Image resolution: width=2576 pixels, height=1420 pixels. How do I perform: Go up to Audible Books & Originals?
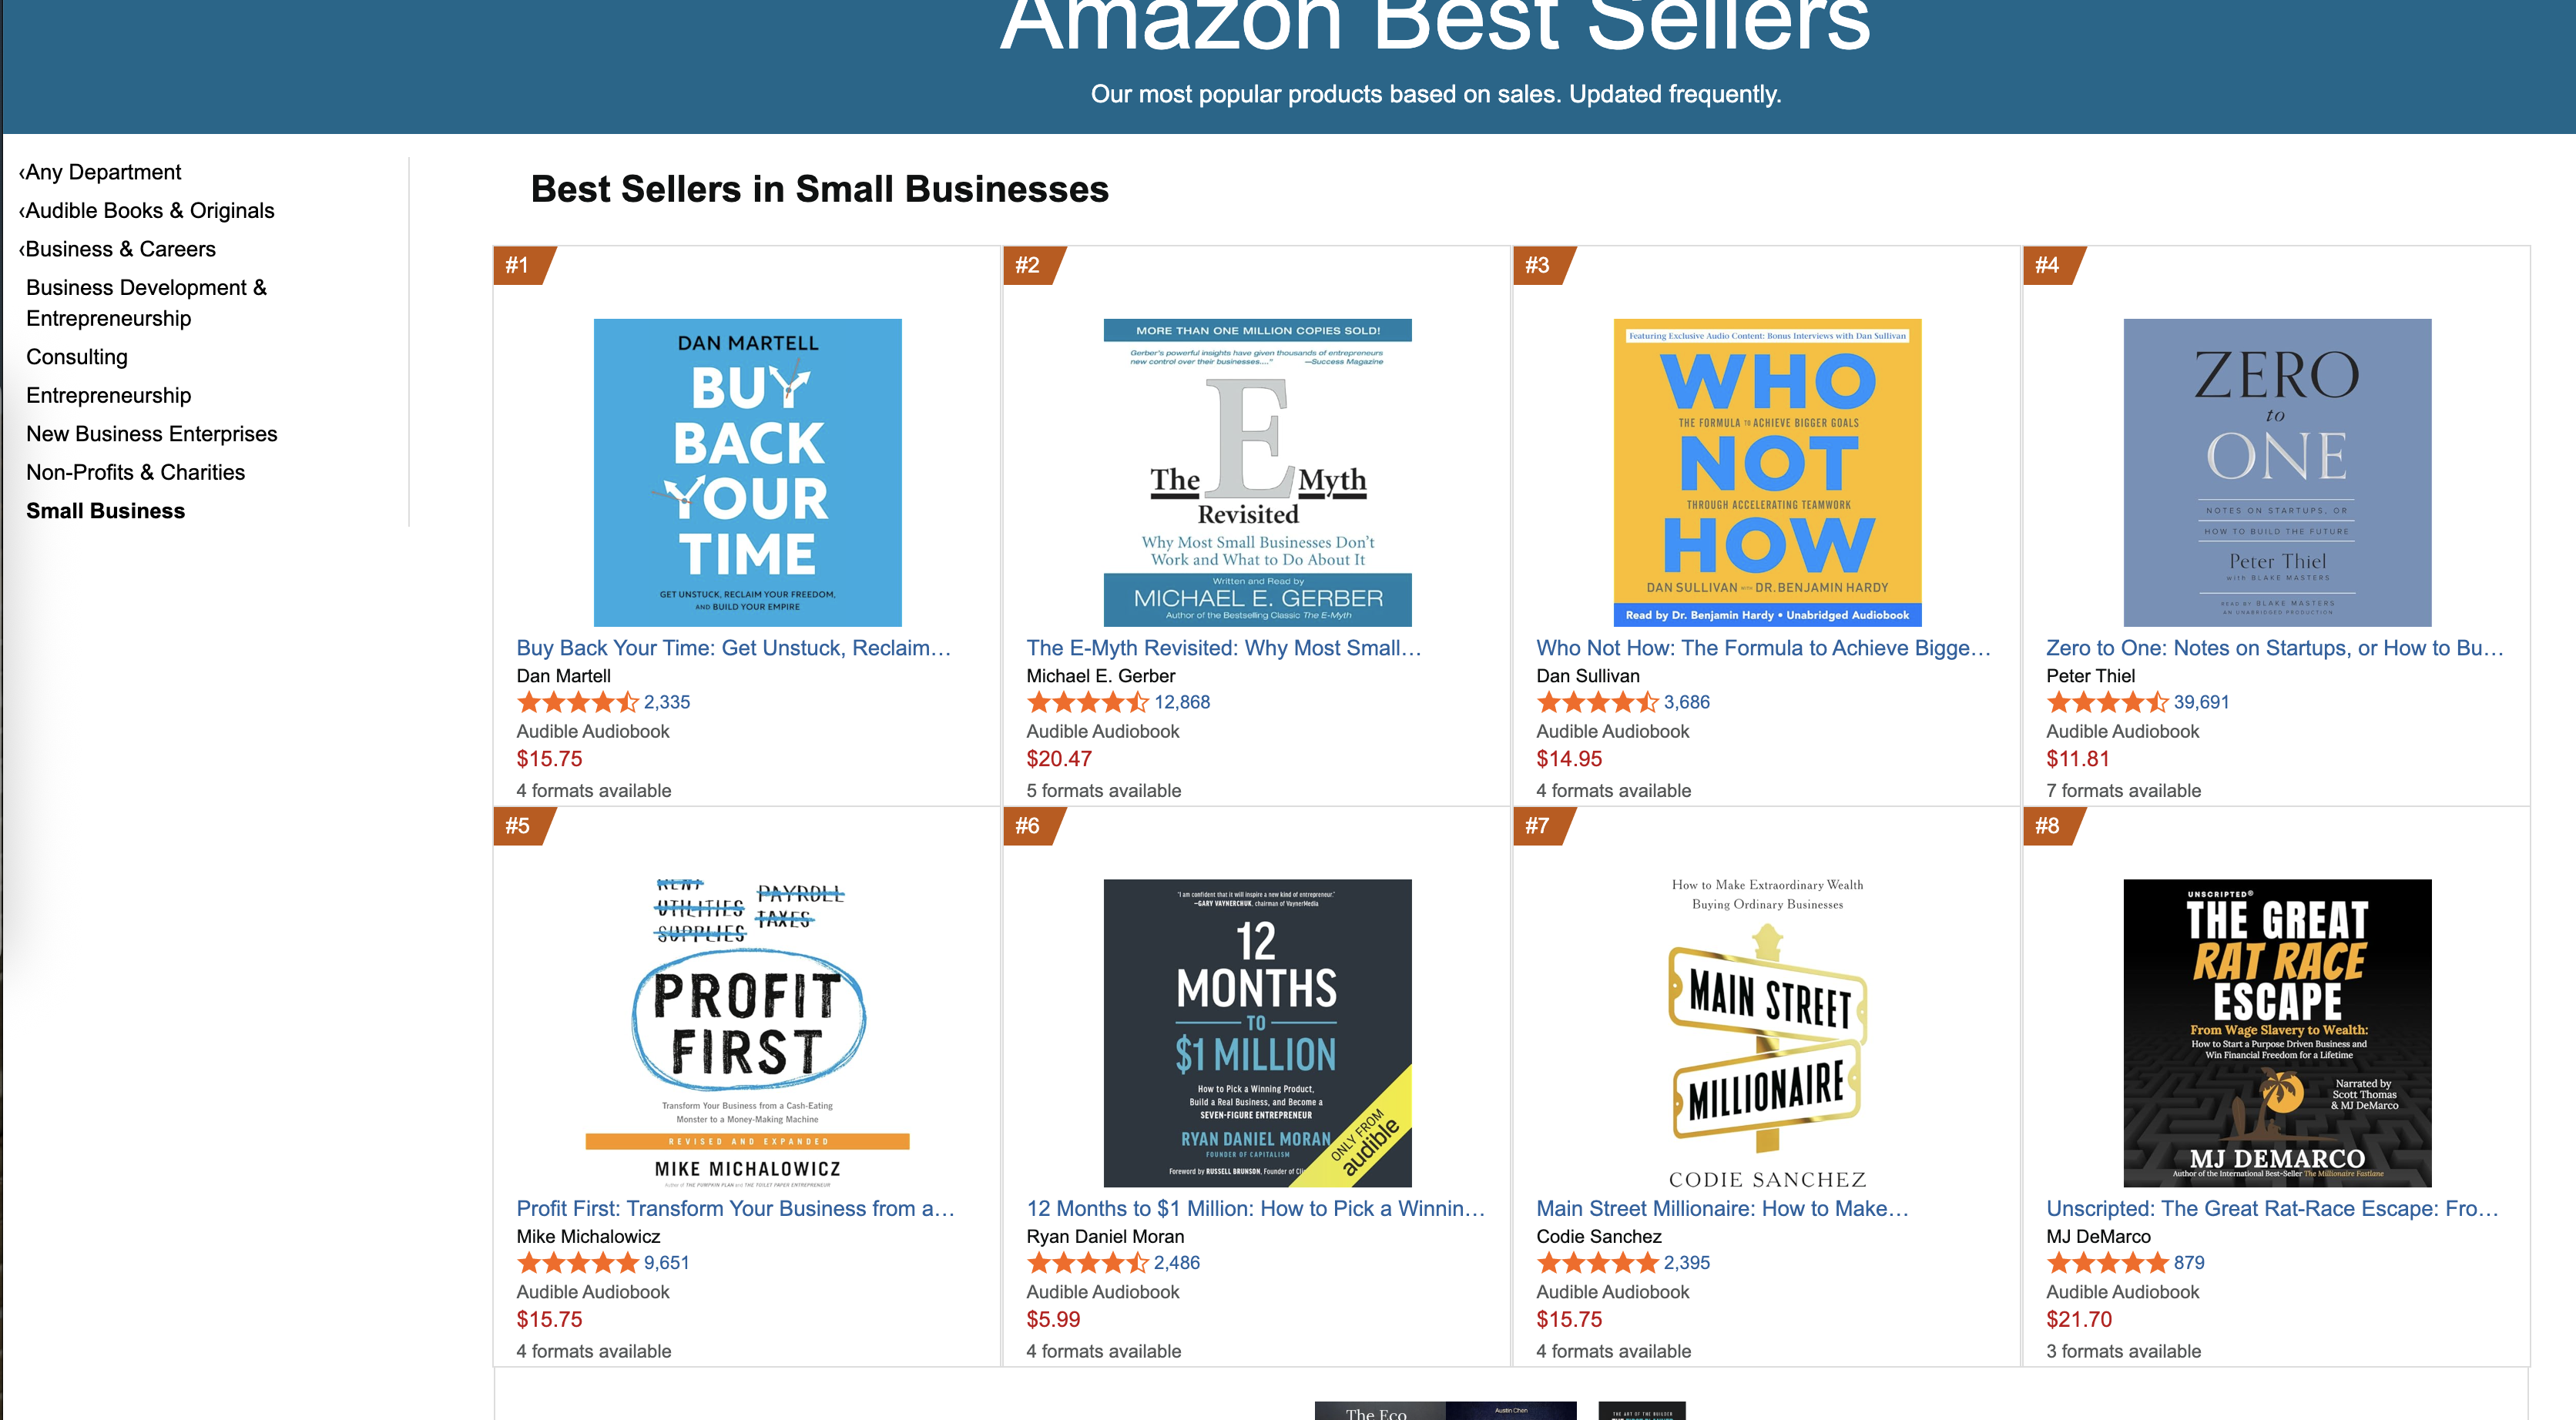pyautogui.click(x=148, y=211)
